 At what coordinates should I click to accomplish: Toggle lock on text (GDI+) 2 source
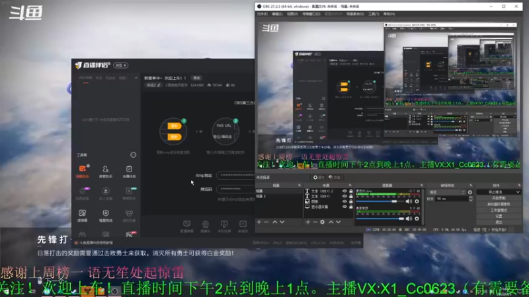click(351, 191)
